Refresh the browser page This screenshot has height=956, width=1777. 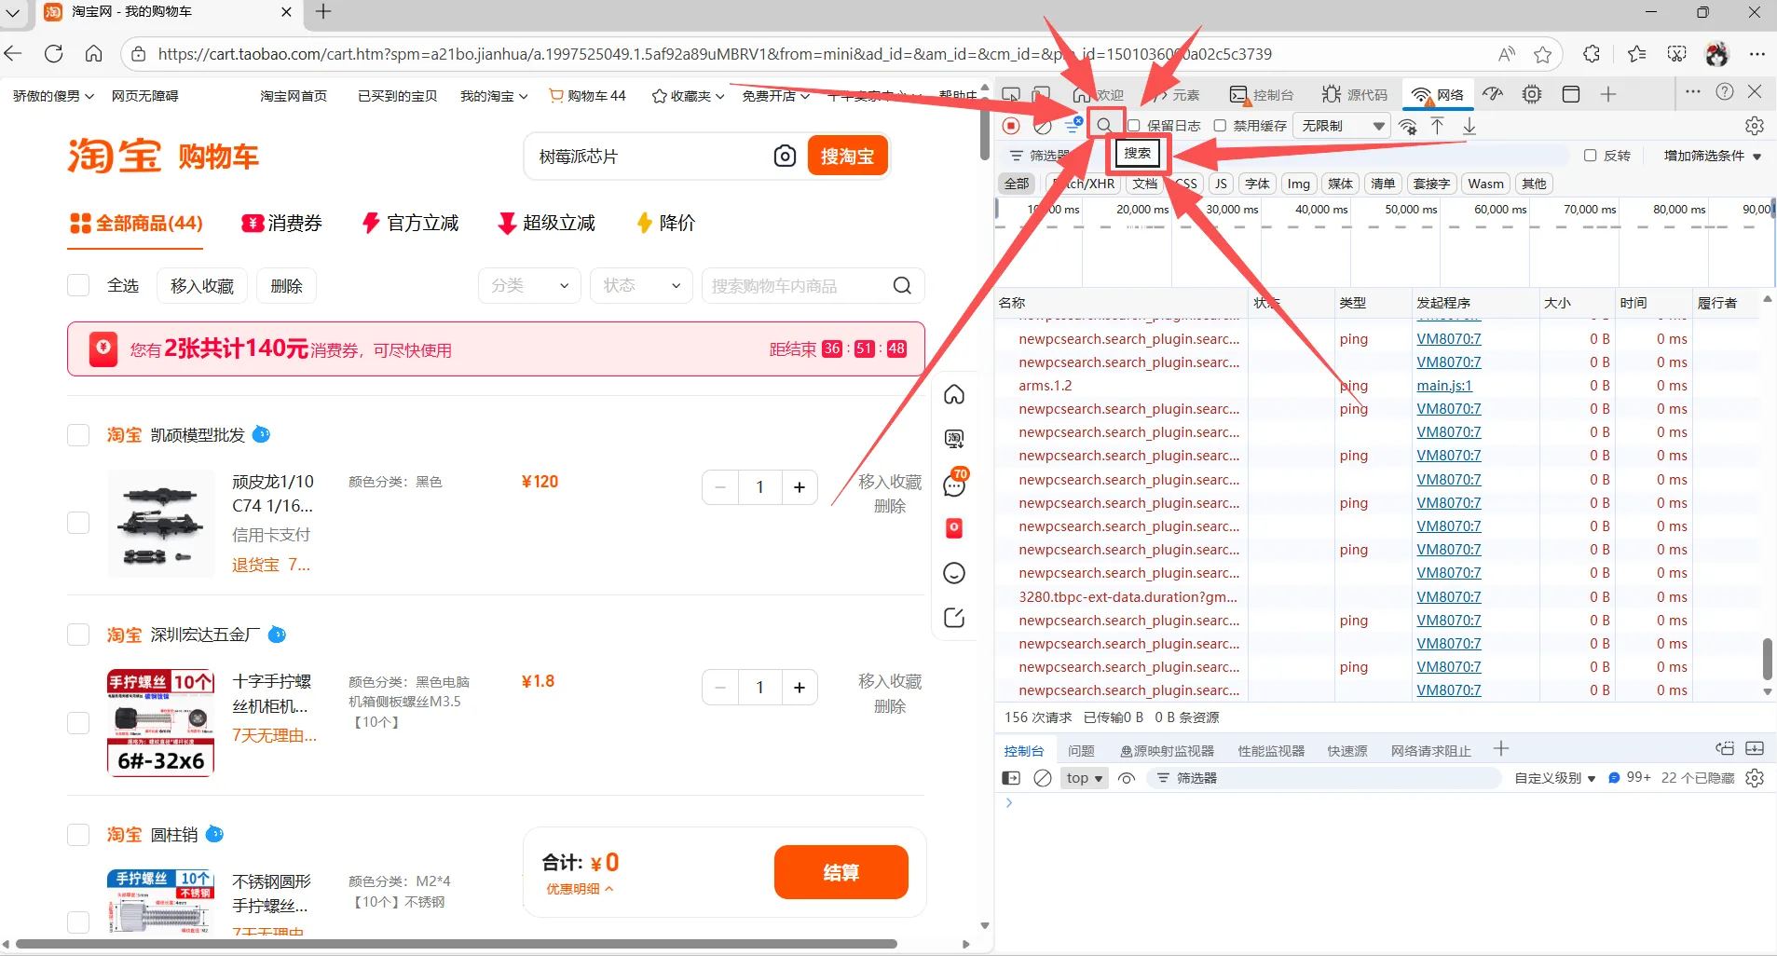tap(54, 54)
